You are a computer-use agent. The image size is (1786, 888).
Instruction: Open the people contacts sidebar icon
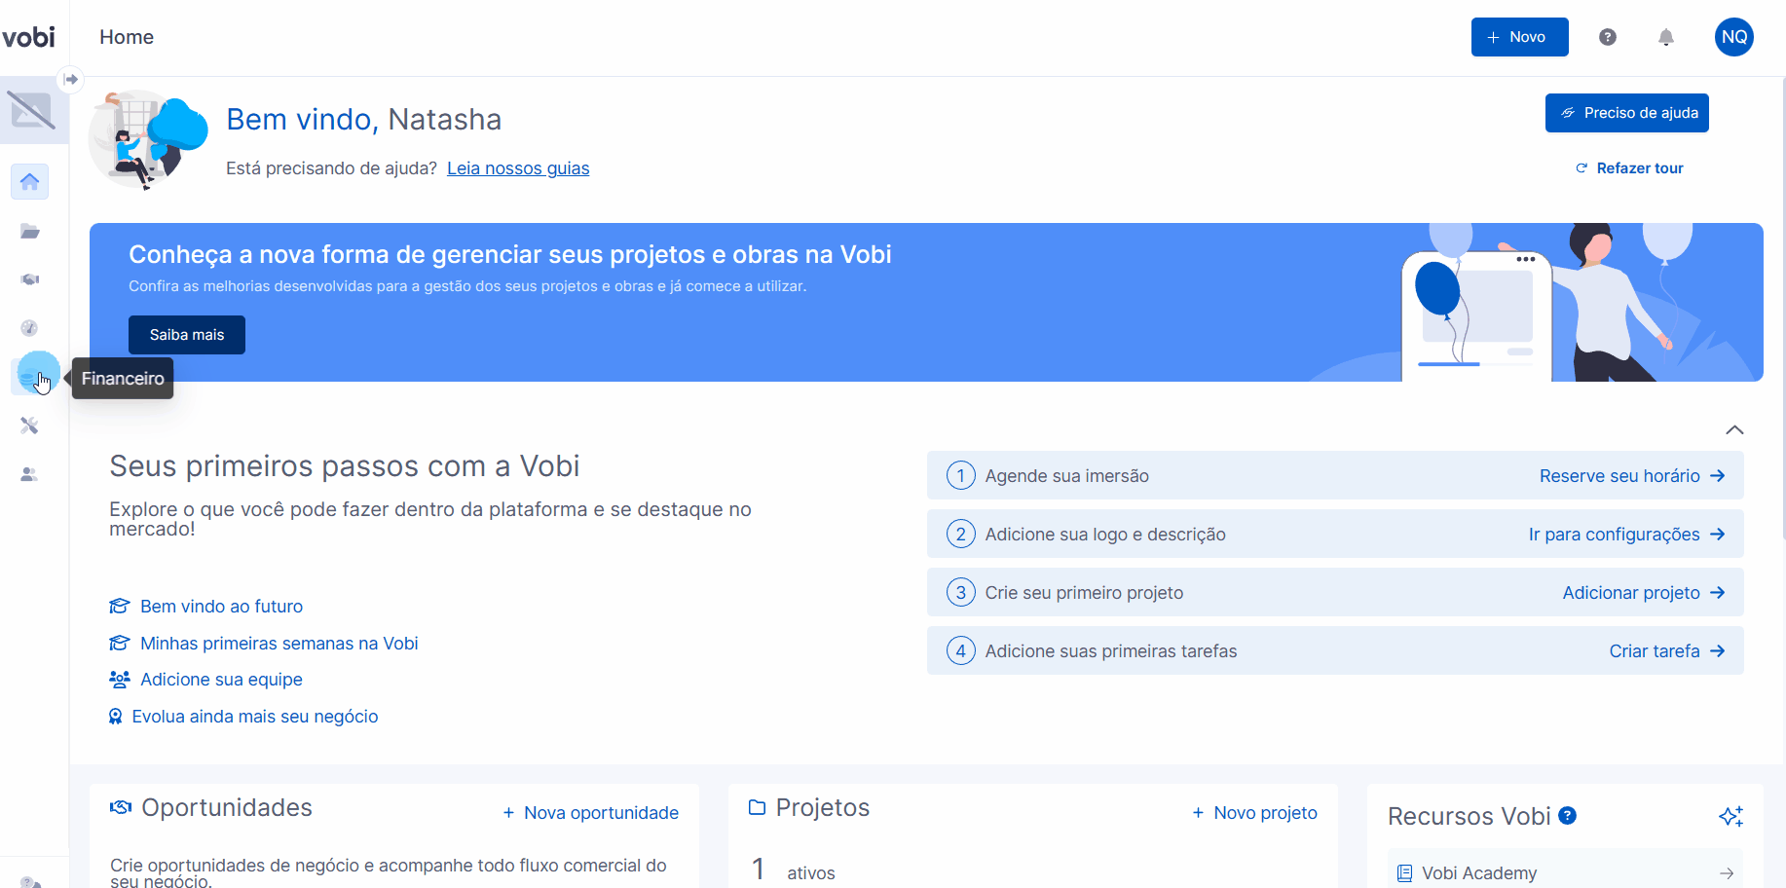click(x=29, y=474)
